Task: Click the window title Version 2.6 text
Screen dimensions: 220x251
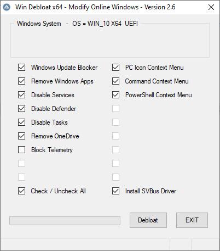Action: click(160, 7)
